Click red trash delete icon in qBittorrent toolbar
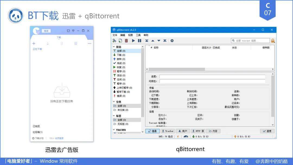293x165 pixels. [126, 40]
